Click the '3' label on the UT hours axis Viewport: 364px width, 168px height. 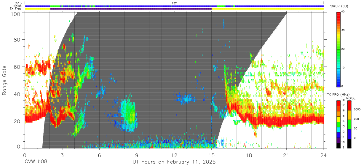(62, 155)
